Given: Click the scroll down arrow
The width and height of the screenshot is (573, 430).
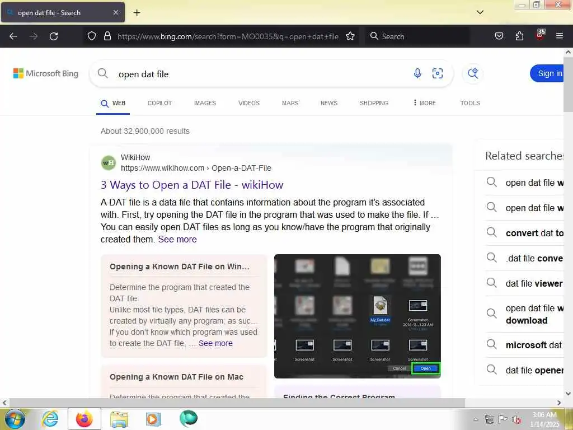Looking at the screenshot, I should [x=568, y=394].
